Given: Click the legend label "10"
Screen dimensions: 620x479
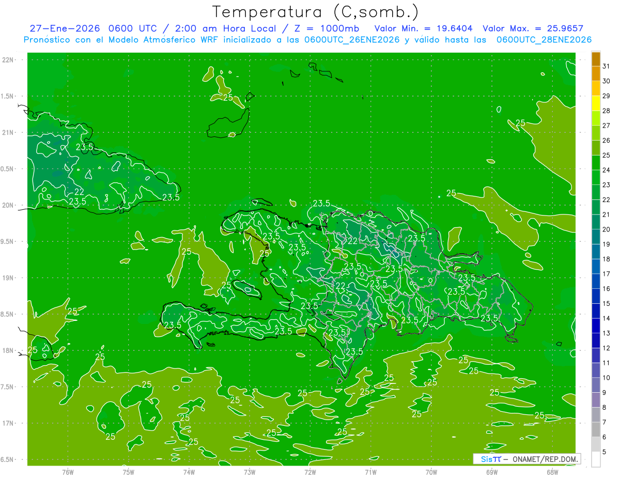Looking at the screenshot, I should tap(607, 378).
